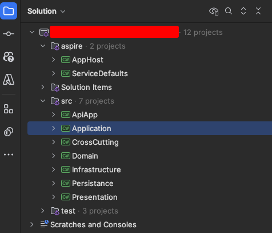Search in Solution explorer magnifier

[229, 11]
